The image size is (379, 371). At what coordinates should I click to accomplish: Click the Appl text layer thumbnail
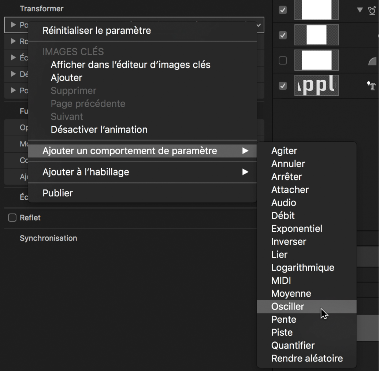[x=316, y=85]
